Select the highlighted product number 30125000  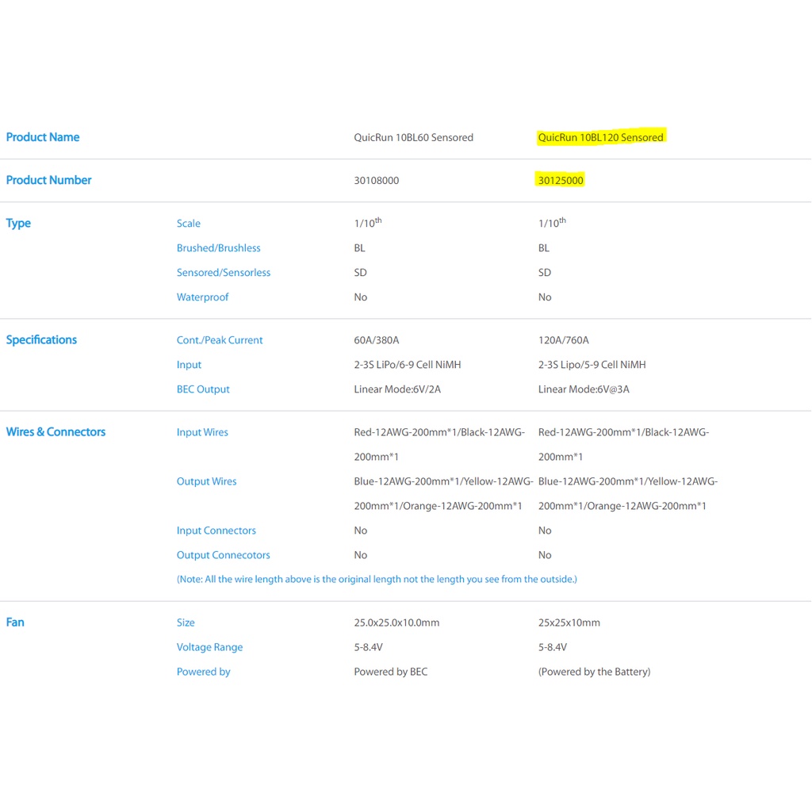click(561, 180)
